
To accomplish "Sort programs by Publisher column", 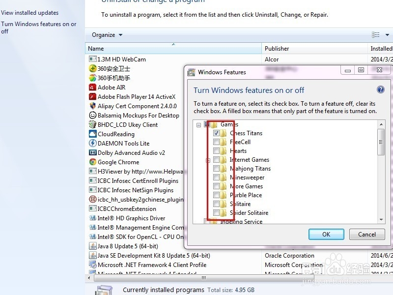I will (x=314, y=48).
